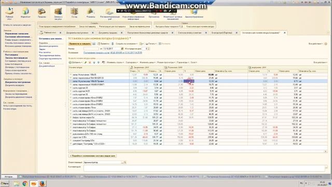Adjust the № в пределах дня stepper
Viewport: 332px width, 187px height.
(x=149, y=49)
